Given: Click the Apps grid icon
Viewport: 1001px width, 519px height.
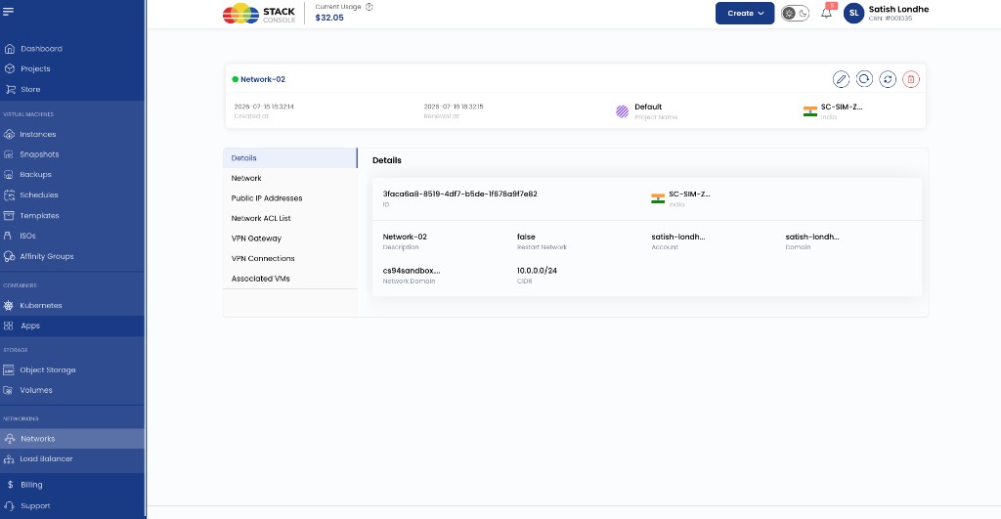Looking at the screenshot, I should [8, 325].
